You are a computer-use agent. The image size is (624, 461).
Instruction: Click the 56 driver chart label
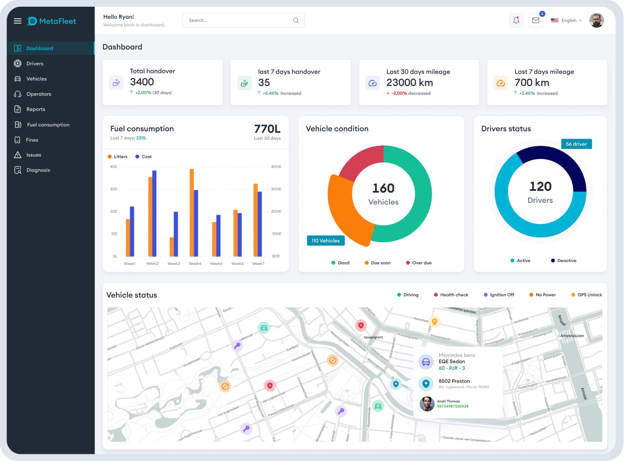[576, 144]
